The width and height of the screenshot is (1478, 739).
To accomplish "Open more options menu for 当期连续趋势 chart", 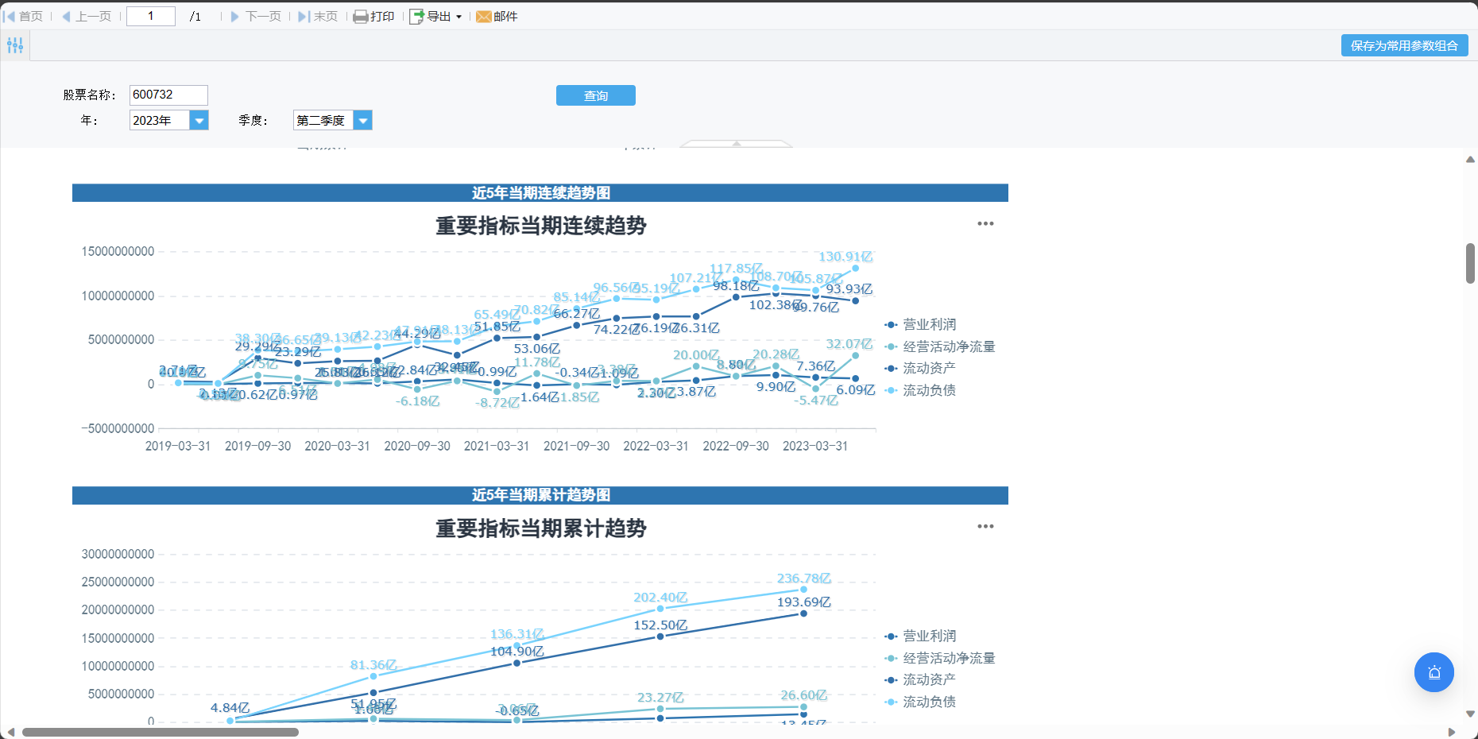I will pyautogui.click(x=985, y=223).
